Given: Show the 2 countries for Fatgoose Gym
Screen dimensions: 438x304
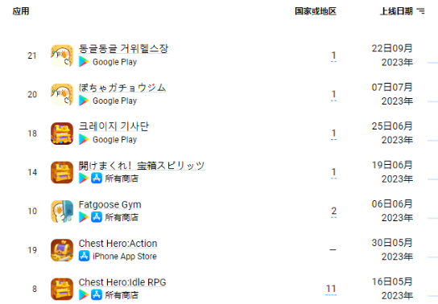Looking at the screenshot, I should (333, 212).
